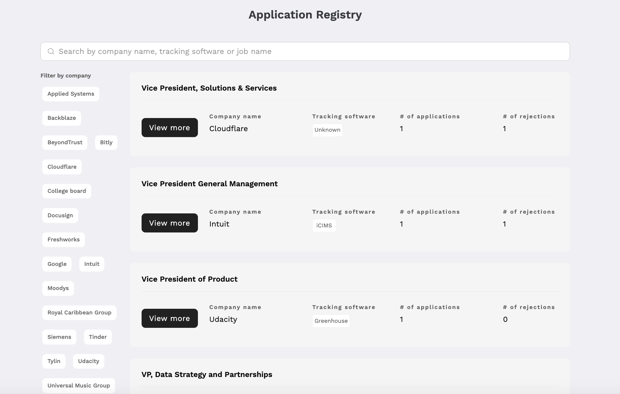Screen dimensions: 620x394
Task: Click the Application Registry heading
Action: (x=305, y=15)
